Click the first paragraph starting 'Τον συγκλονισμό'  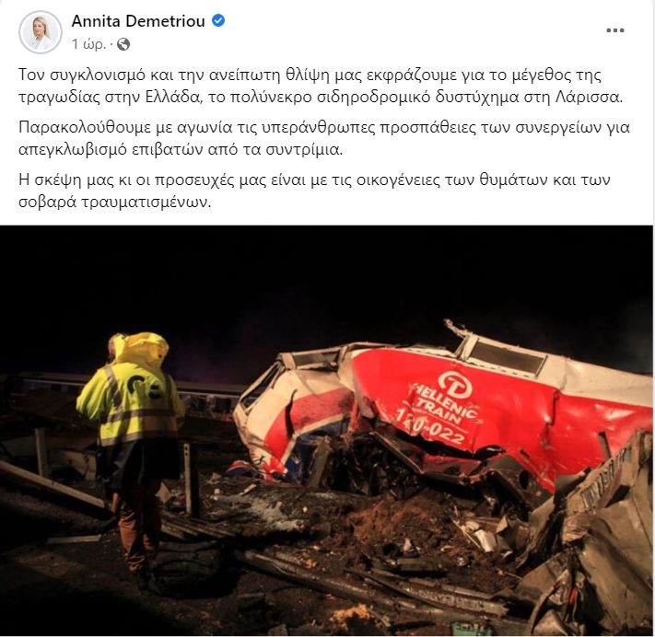click(321, 86)
